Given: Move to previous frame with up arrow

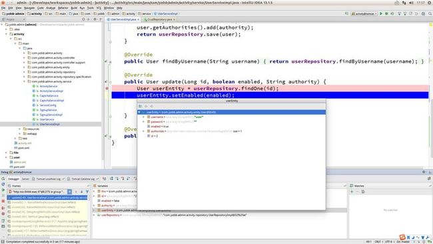Looking at the screenshot, I should click(76, 191).
